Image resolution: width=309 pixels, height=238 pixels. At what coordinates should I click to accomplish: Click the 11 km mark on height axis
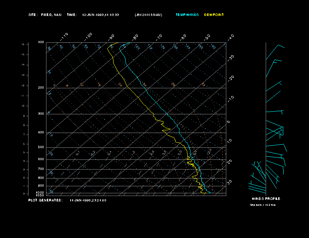pos(23,96)
